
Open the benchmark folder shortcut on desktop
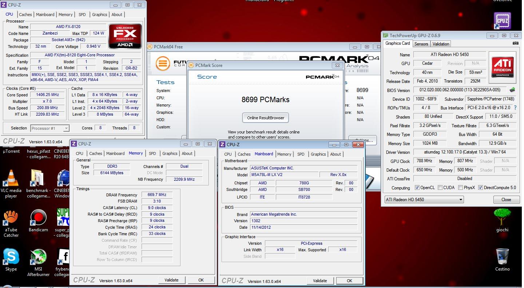[x=38, y=184]
